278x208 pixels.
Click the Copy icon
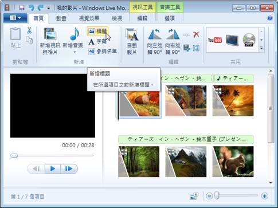pyautogui.click(x=29, y=40)
